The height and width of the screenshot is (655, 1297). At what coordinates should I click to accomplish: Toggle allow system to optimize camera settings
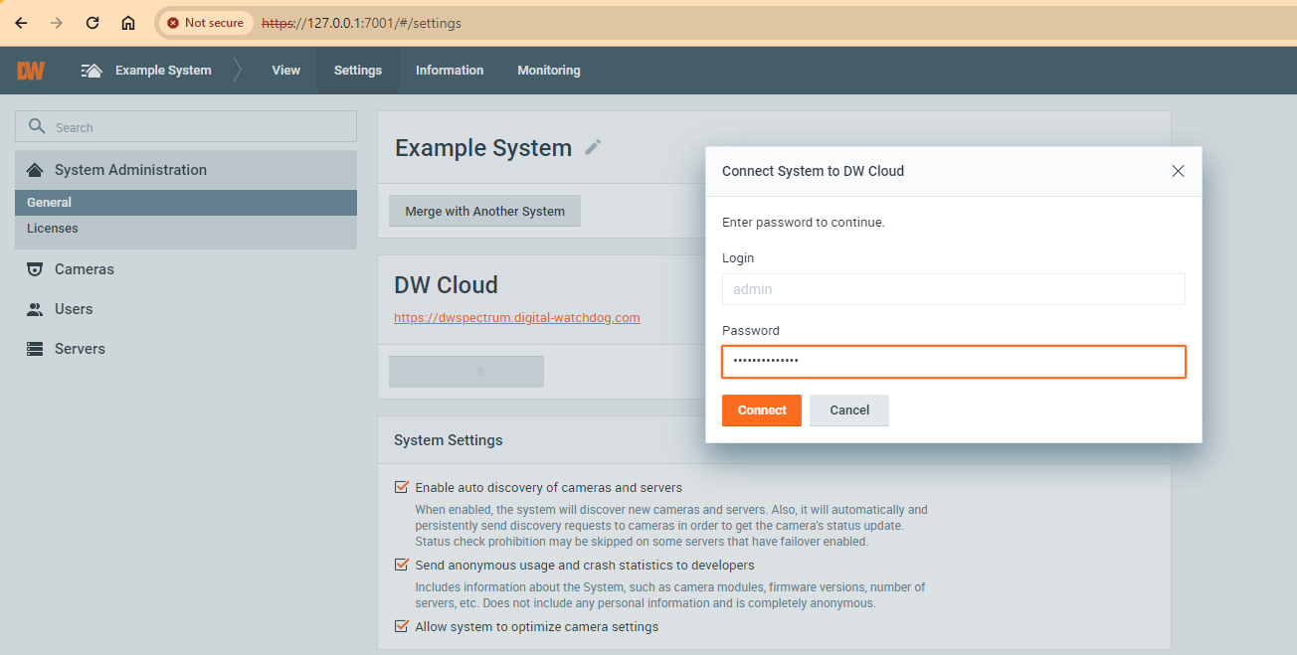tap(402, 626)
